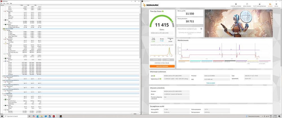The height and width of the screenshot is (118, 282).
Task: Click the chip icon beside Clocks
Action: pos(5,61)
